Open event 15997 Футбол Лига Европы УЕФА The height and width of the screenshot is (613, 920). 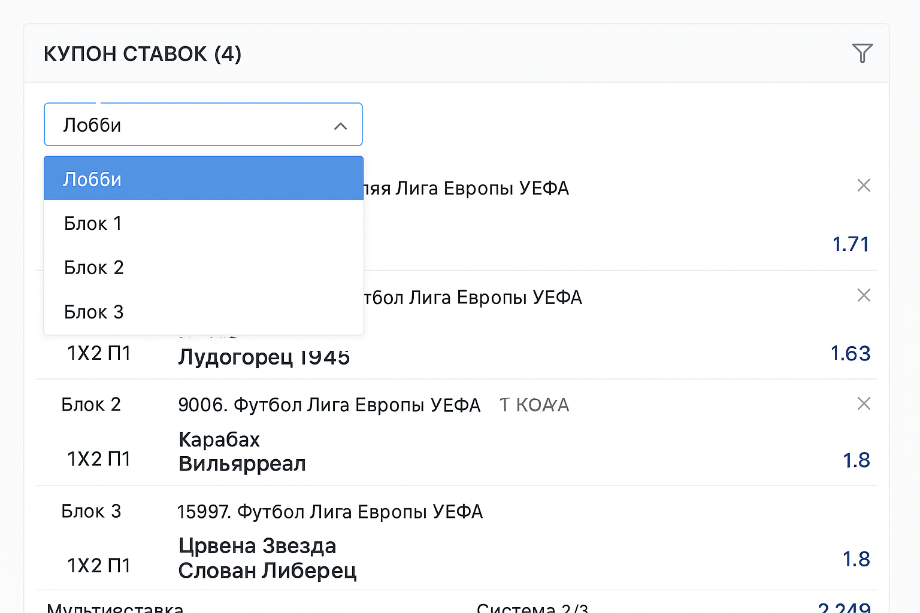click(330, 512)
